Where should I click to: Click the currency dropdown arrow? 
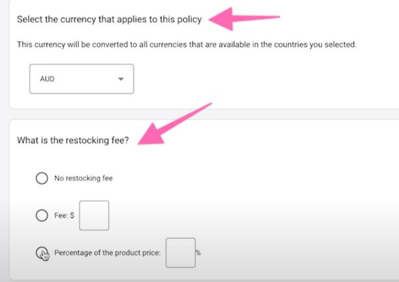coord(120,79)
